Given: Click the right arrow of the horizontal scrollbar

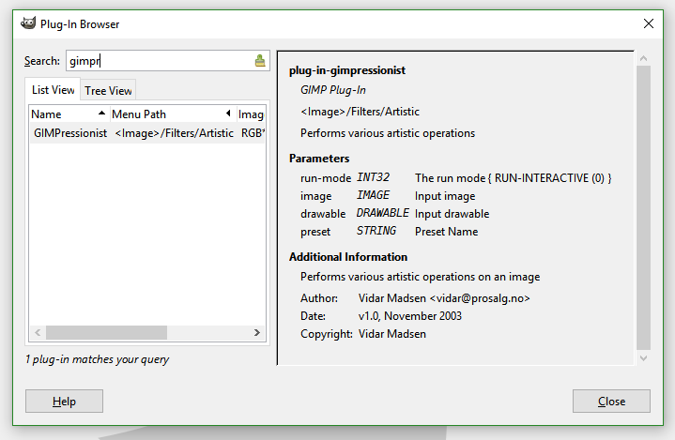Looking at the screenshot, I should pos(257,332).
